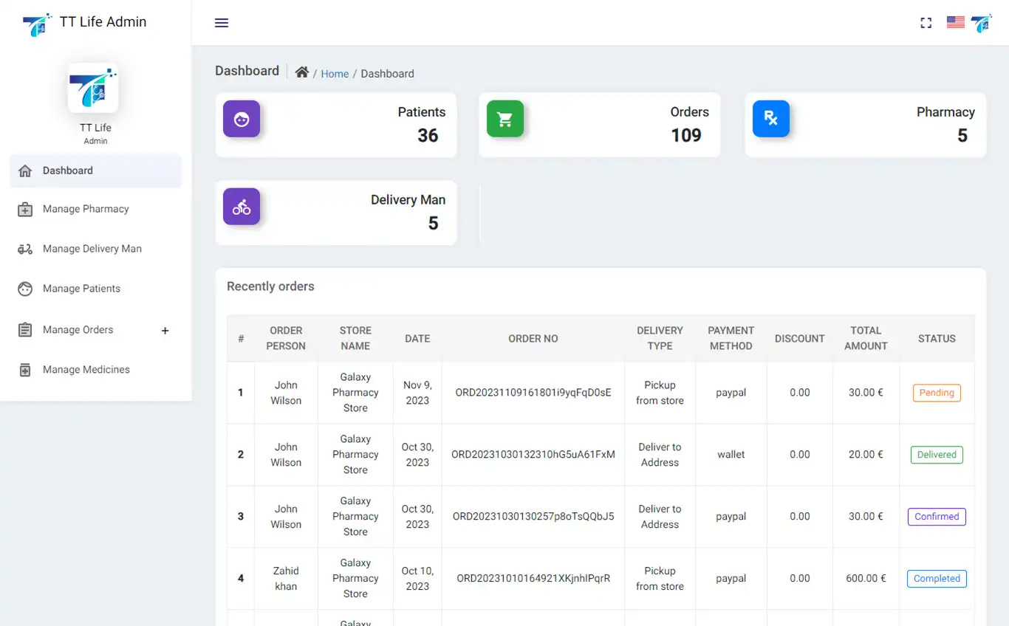Click the purple Delivery Man bicycle icon

point(242,207)
